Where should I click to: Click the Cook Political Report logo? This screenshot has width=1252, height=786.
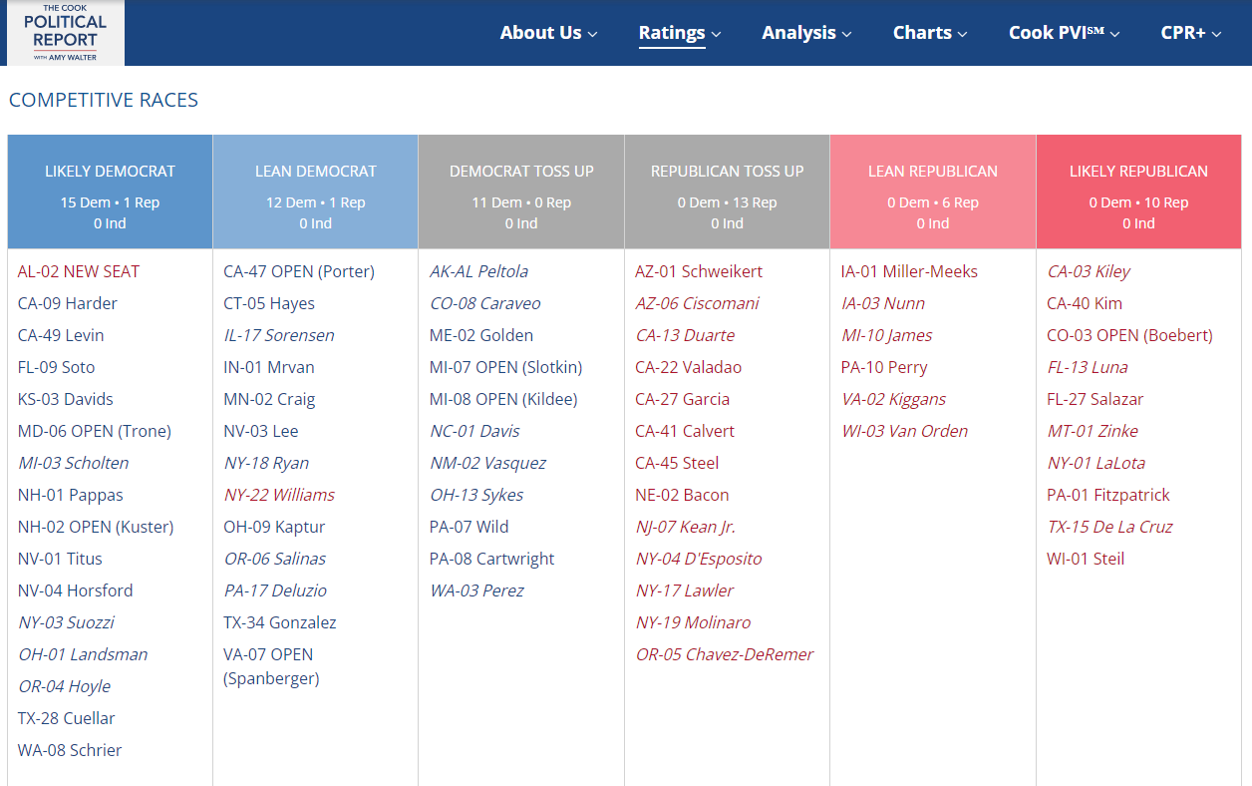[x=66, y=33]
